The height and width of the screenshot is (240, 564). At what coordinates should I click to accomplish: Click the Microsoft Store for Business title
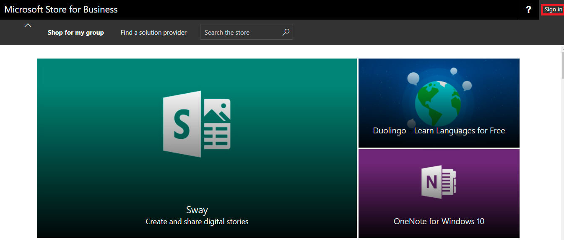[61, 9]
